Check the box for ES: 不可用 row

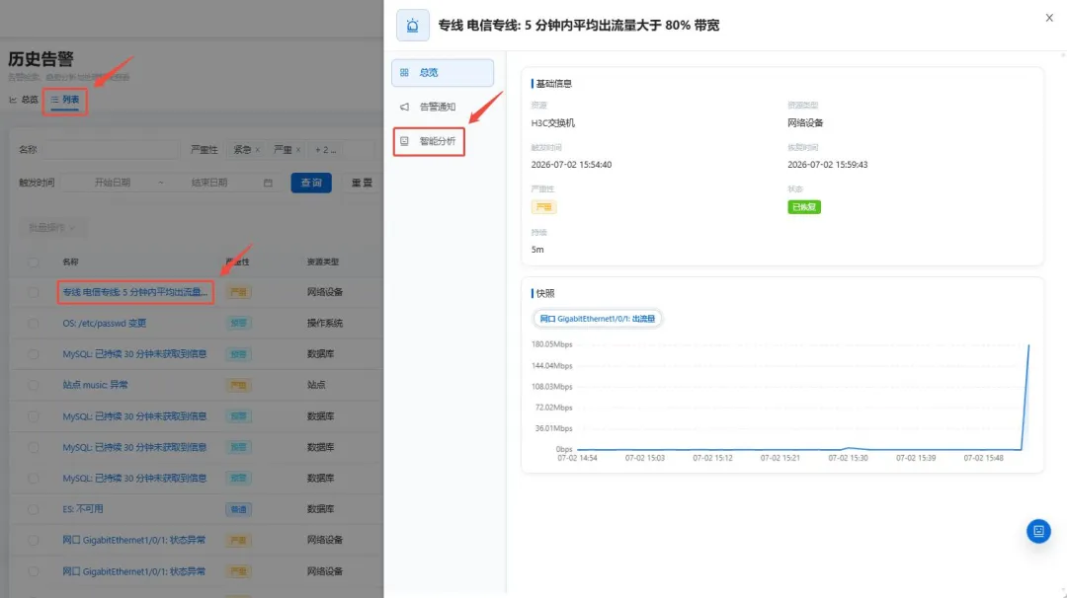point(34,509)
